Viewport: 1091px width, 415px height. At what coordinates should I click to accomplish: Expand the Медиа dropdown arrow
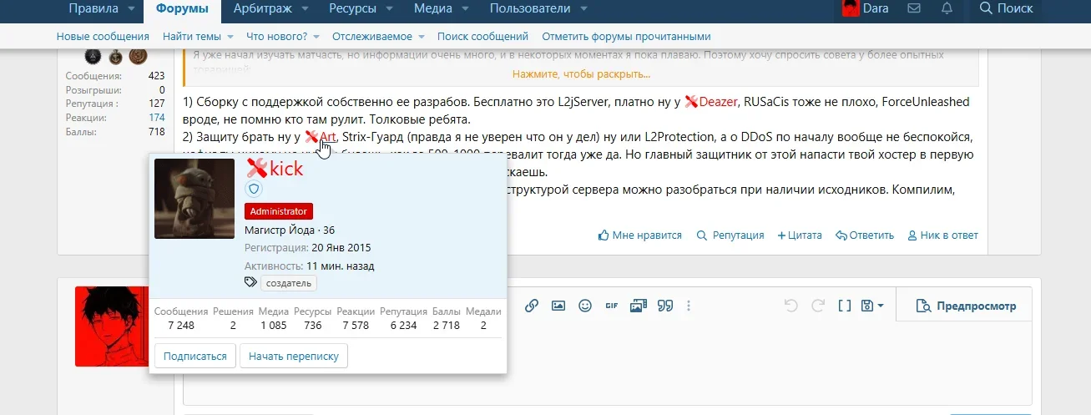(467, 9)
